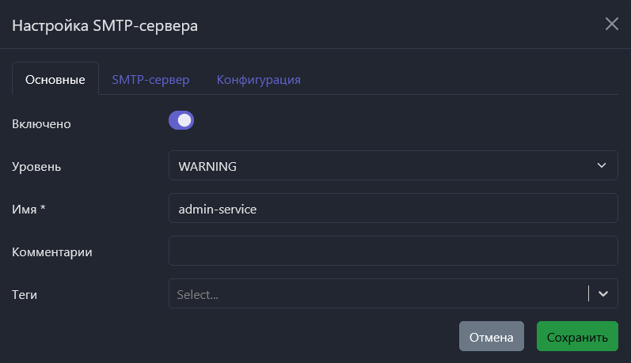This screenshot has width=631, height=363.
Task: Click the Включено label text
Action: (42, 123)
